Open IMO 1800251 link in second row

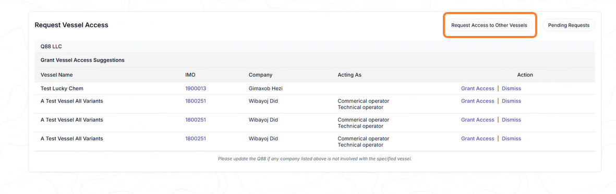pos(196,101)
